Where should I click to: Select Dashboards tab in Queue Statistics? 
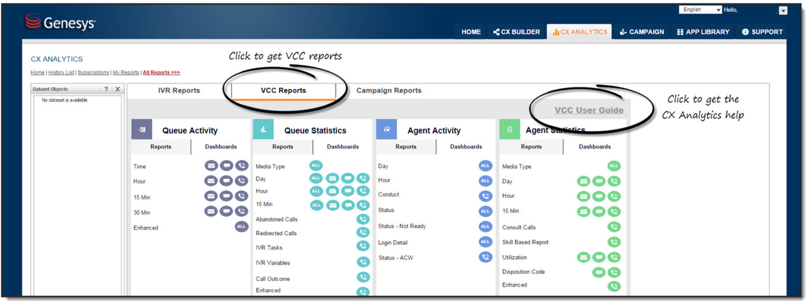[343, 147]
